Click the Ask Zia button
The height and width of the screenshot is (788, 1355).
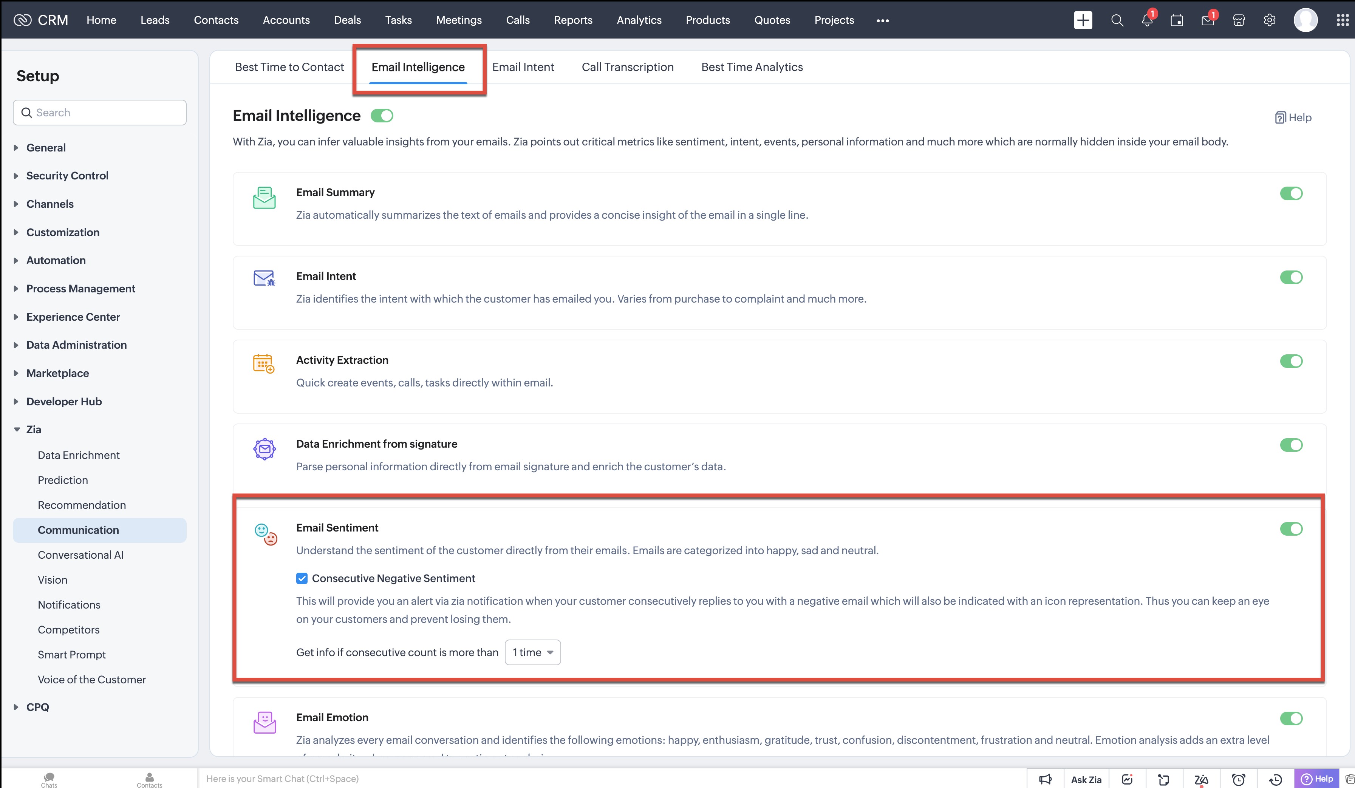tap(1086, 779)
